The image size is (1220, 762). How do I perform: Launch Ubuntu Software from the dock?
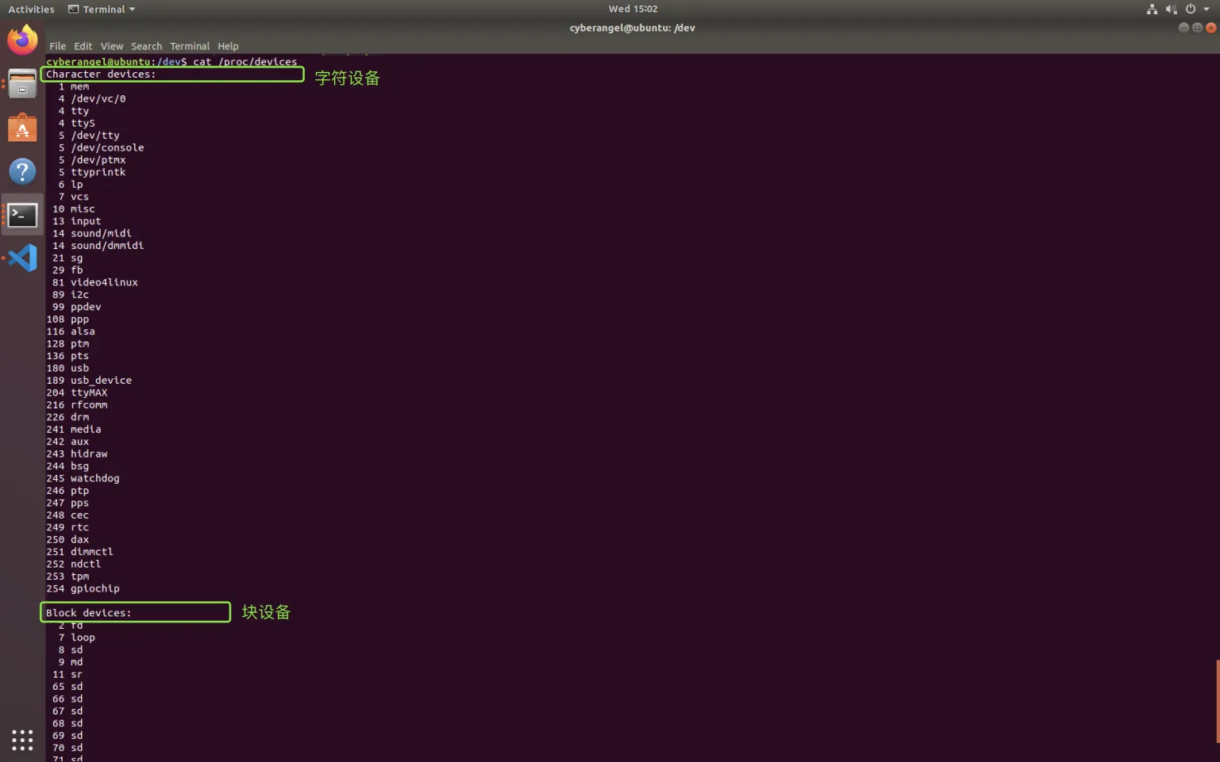(x=22, y=128)
